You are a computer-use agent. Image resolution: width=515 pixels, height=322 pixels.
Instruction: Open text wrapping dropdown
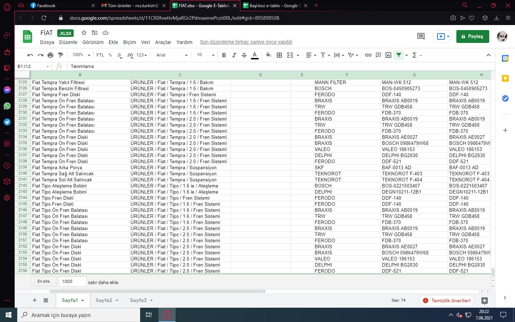(339, 55)
